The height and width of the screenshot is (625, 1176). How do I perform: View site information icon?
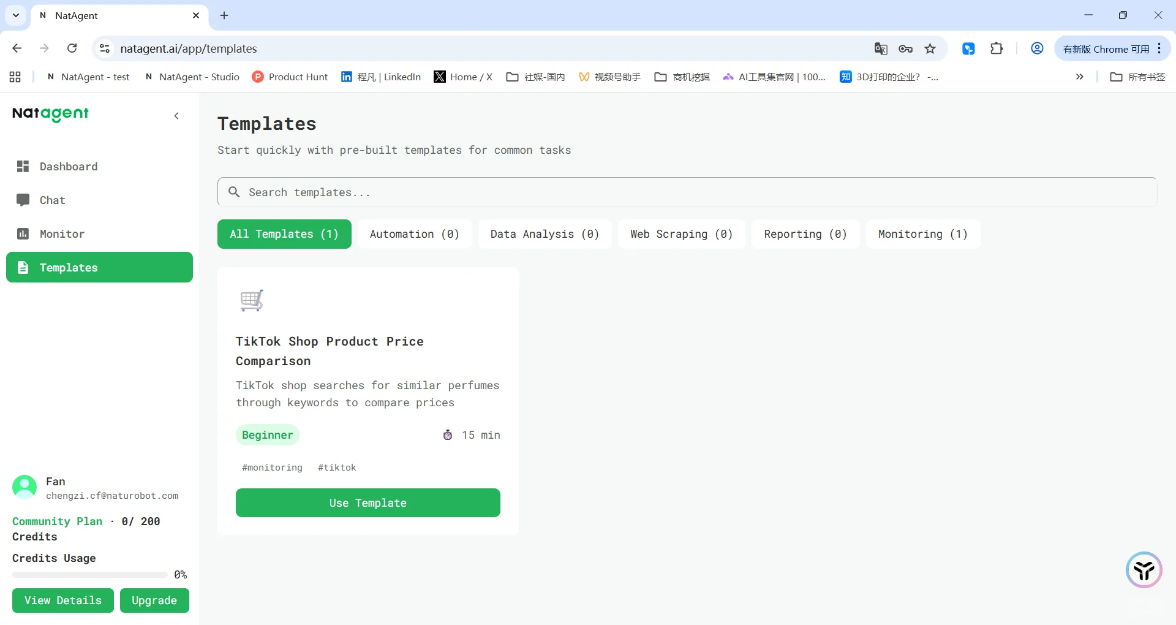(x=105, y=48)
